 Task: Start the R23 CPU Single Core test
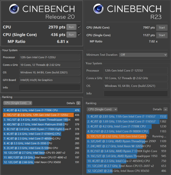[162, 35]
